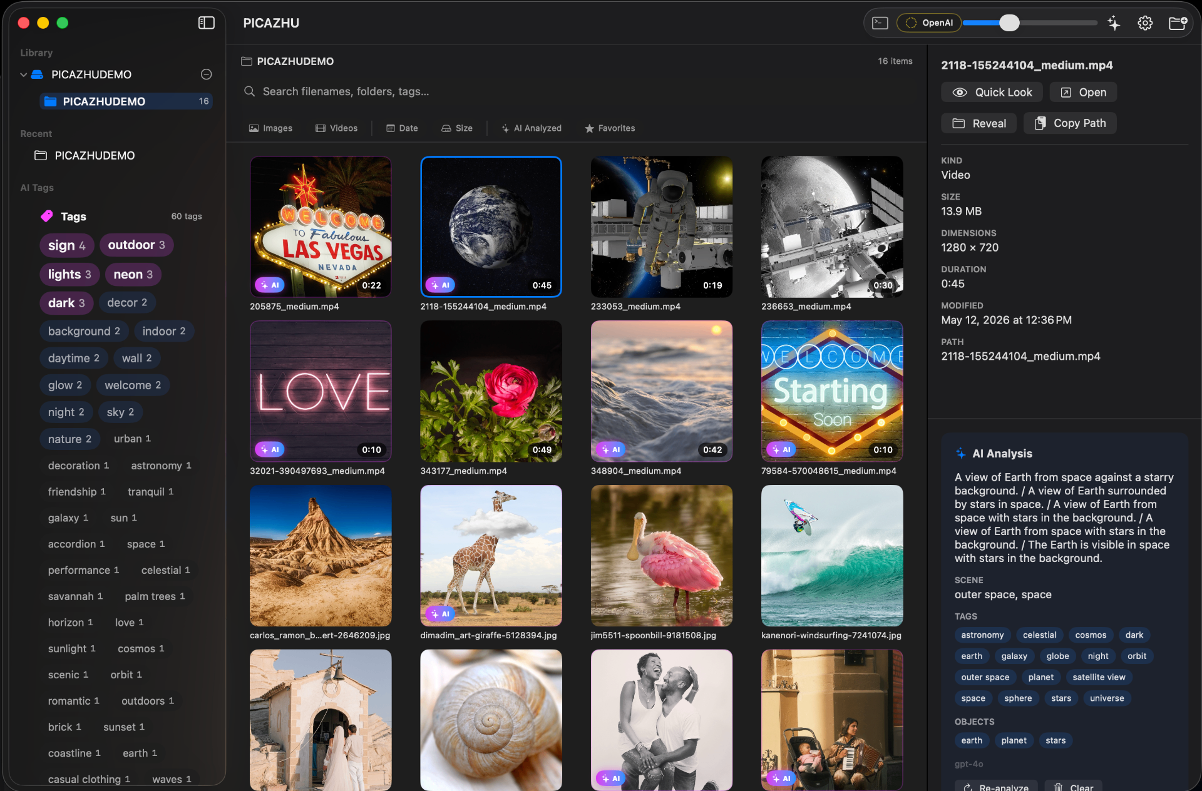Click the planet object chip
1202x791 pixels.
click(x=1014, y=740)
